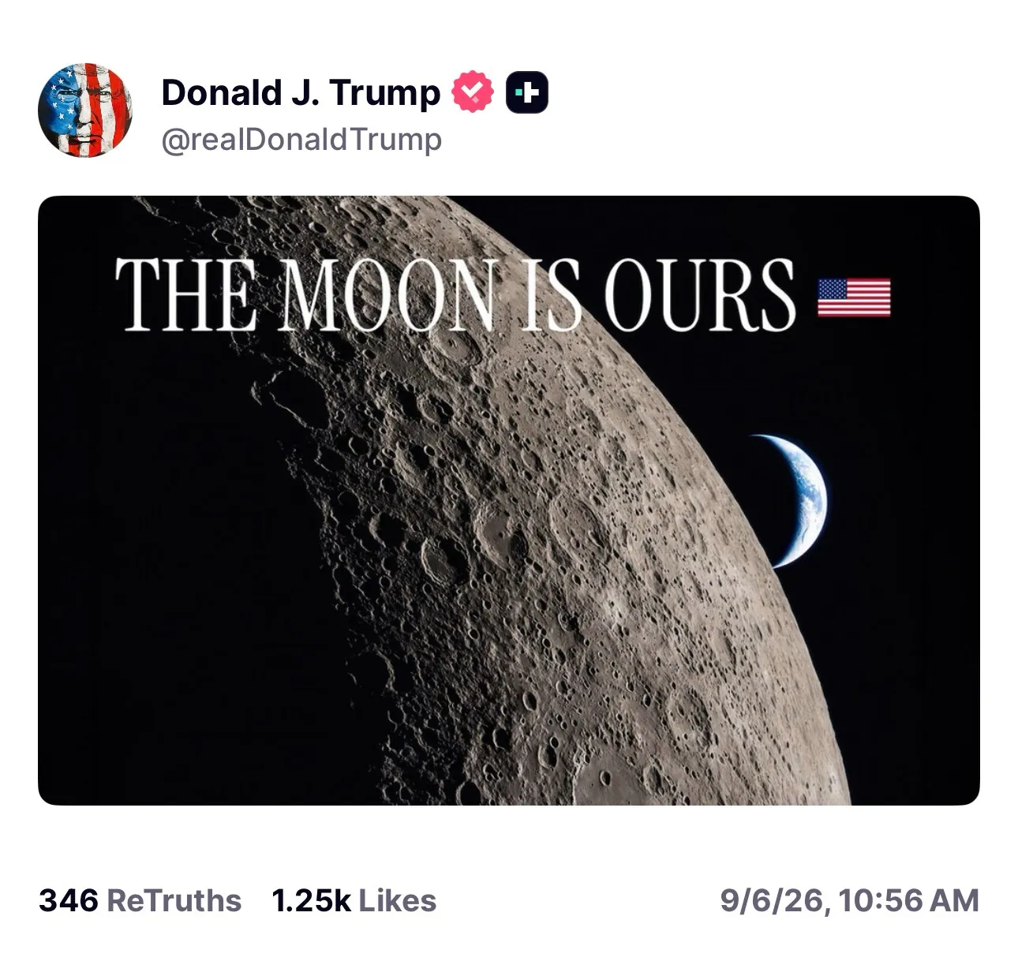Open the flag-painted profile avatar
The image size is (1018, 961).
[x=85, y=110]
